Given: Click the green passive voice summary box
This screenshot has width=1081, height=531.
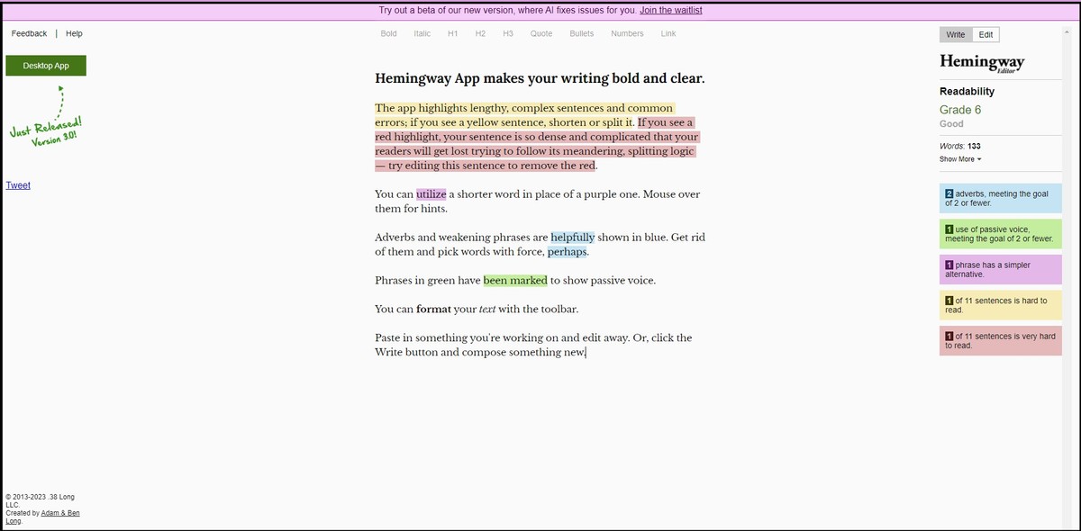Looking at the screenshot, I should [x=1000, y=234].
